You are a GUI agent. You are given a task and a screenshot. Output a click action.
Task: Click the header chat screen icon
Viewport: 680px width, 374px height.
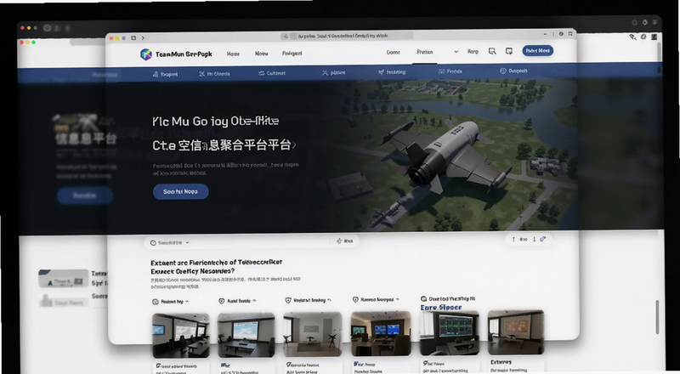pos(509,51)
